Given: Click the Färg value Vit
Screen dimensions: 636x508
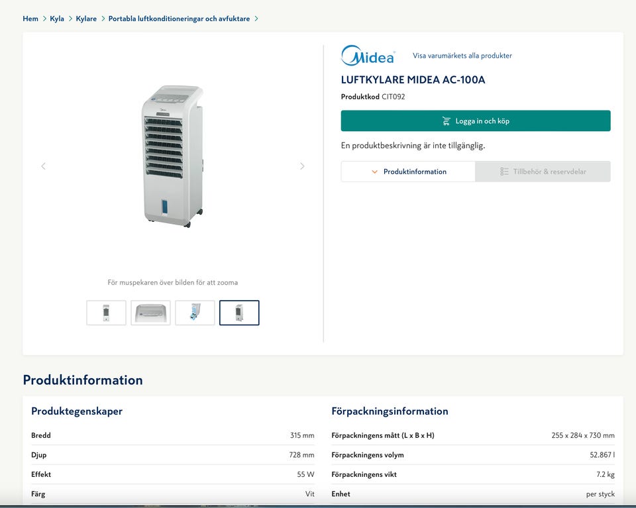Looking at the screenshot, I should [310, 494].
